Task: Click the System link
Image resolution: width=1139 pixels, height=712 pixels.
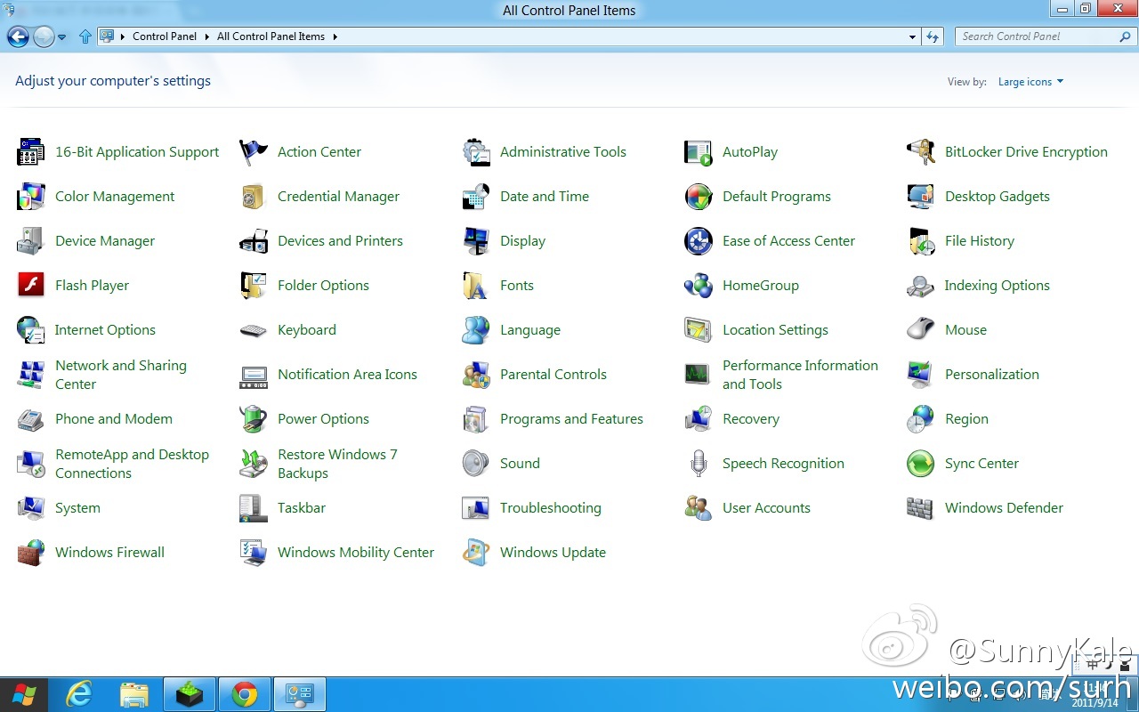Action: pyautogui.click(x=77, y=508)
